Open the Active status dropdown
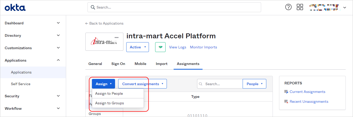353x117 pixels. click(x=137, y=47)
